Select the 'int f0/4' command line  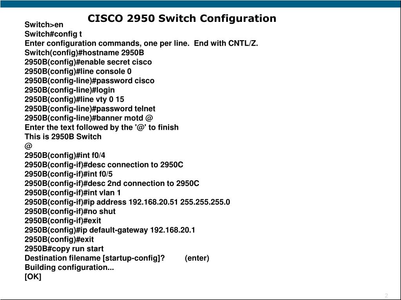(65, 155)
